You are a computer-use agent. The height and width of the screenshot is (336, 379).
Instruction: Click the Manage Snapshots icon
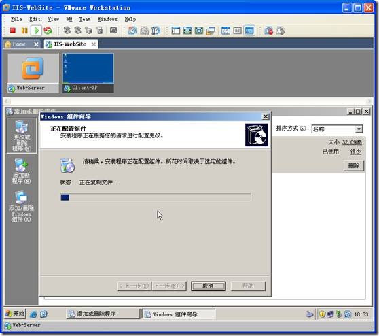coord(156,31)
